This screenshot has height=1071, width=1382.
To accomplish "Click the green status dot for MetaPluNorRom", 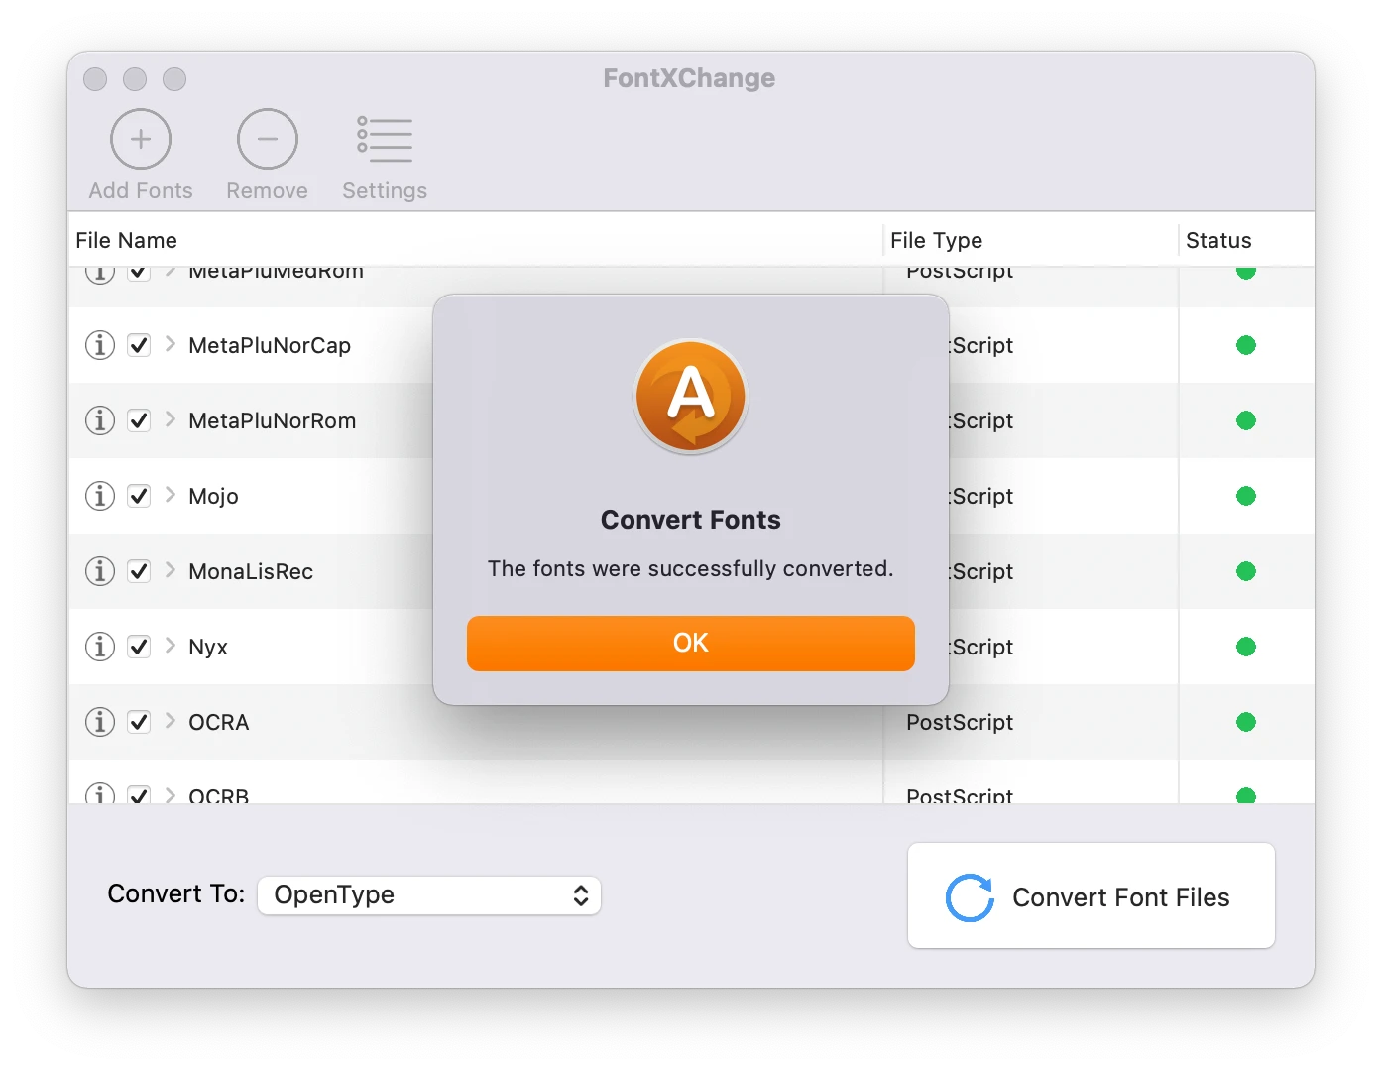I will [1246, 420].
